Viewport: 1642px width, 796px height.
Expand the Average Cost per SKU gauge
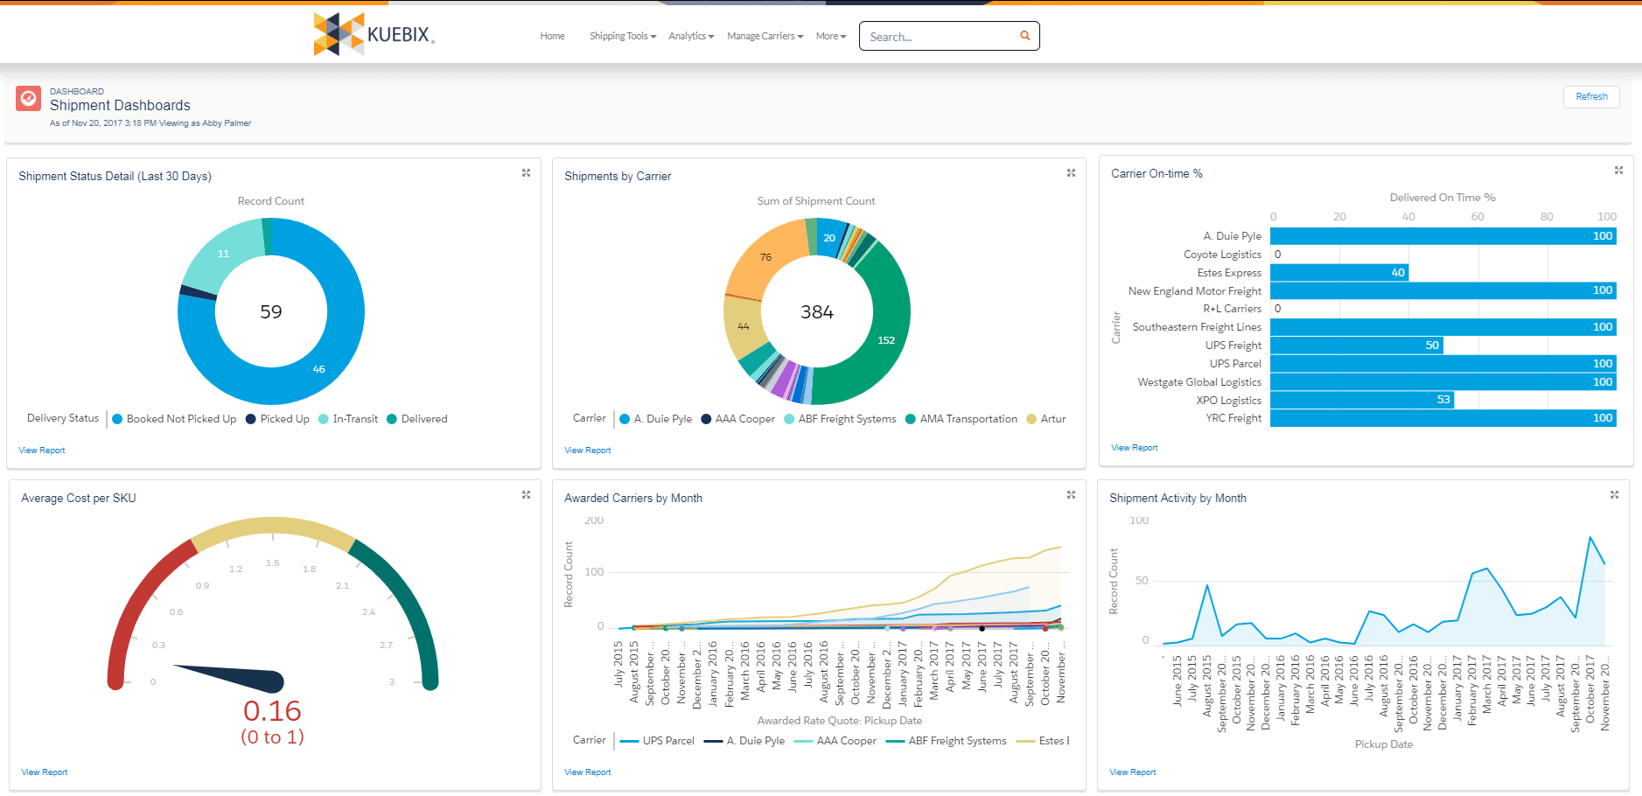(526, 495)
